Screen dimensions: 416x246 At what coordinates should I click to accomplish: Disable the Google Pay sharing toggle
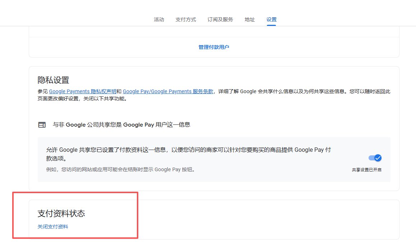pos(375,158)
